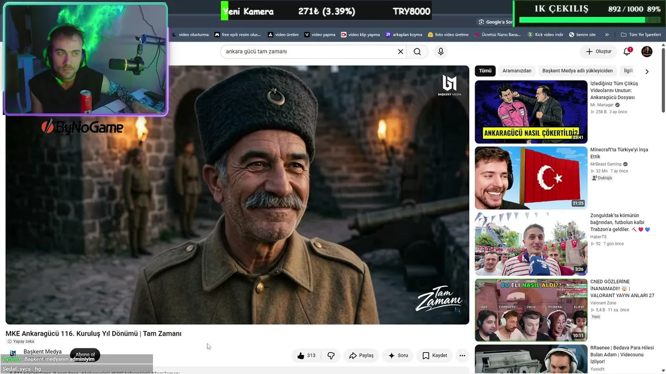Open 'video üretim' bookmark

click(x=283, y=35)
